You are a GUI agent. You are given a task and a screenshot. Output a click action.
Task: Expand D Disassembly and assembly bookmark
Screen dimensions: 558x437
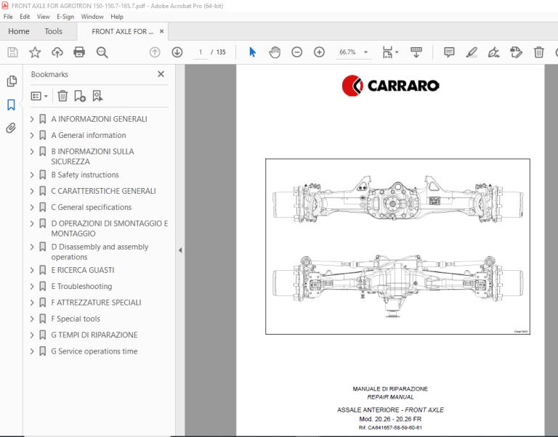32,247
